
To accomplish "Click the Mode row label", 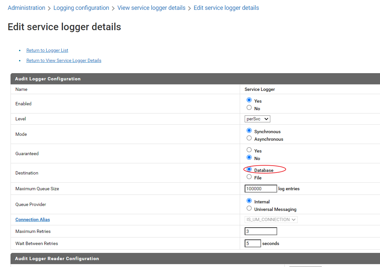I will tap(21, 134).
